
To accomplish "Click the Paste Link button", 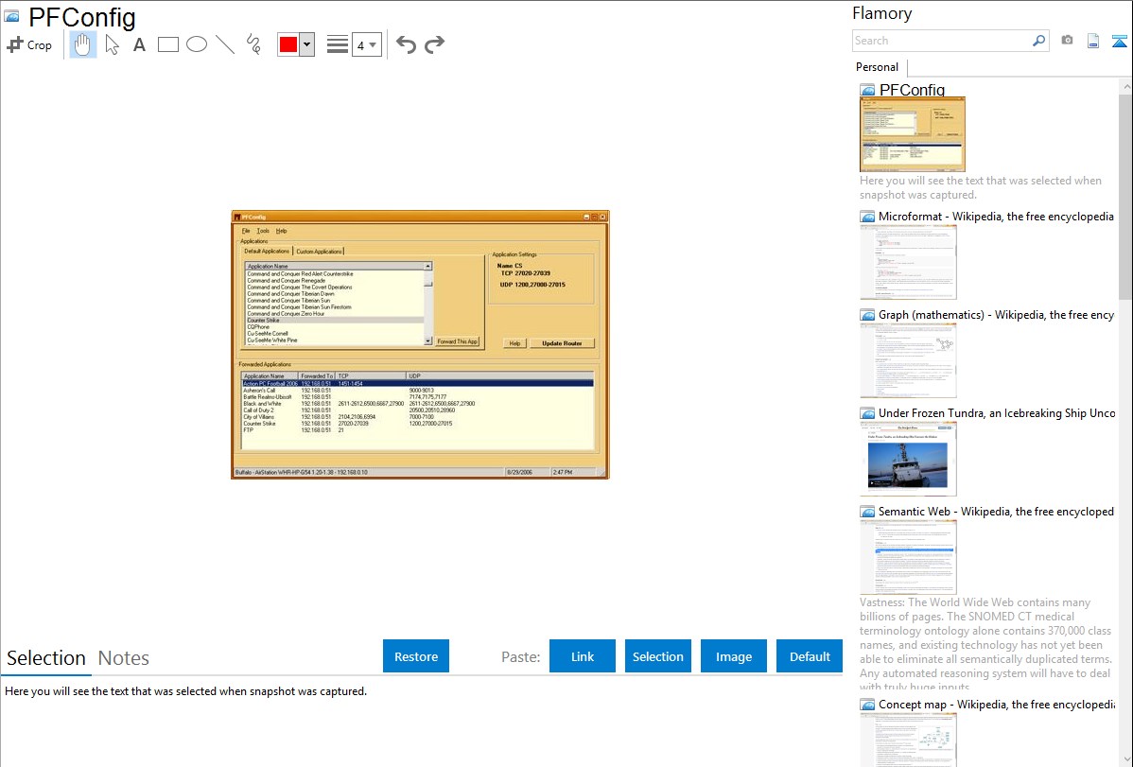I will [583, 656].
